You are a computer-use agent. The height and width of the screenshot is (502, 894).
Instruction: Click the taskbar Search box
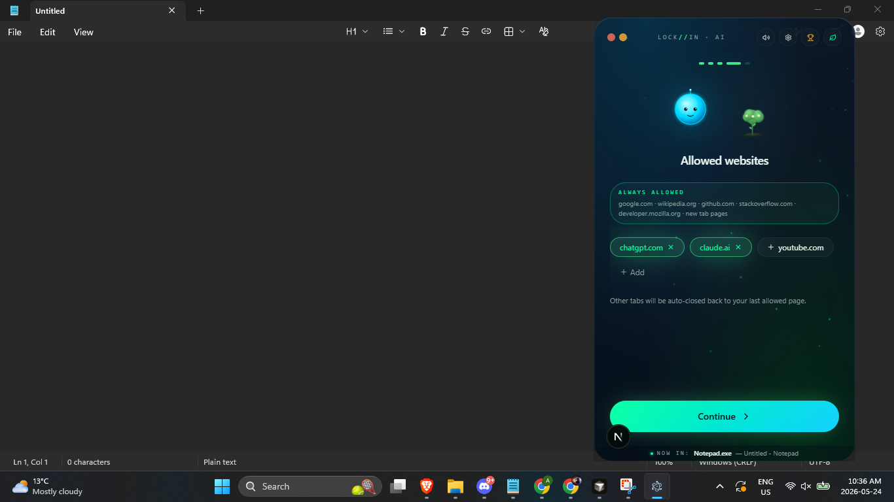point(310,486)
